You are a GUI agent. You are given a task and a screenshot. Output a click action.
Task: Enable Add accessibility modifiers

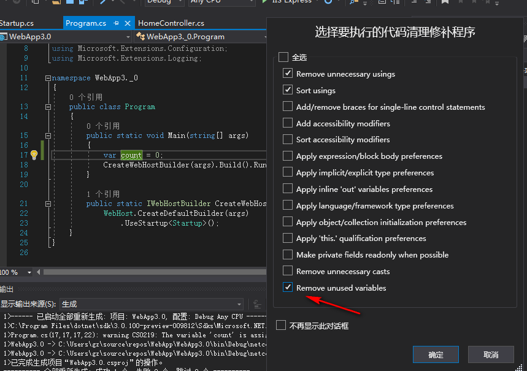[288, 123]
